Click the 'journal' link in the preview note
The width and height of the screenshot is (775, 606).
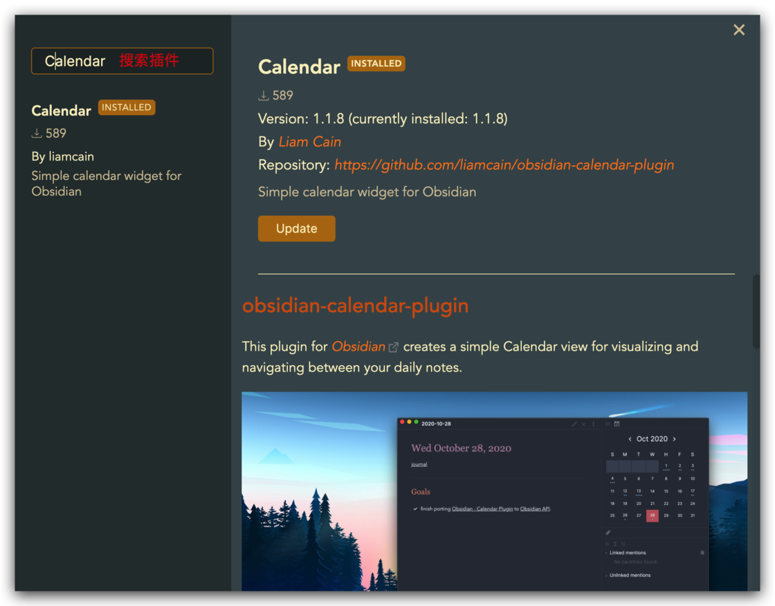pyautogui.click(x=419, y=464)
